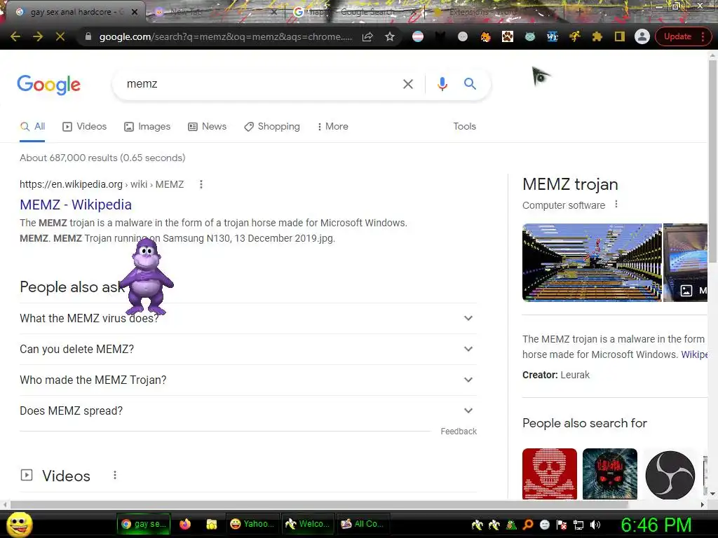Open the More search filters menu
The width and height of the screenshot is (718, 538).
point(333,127)
